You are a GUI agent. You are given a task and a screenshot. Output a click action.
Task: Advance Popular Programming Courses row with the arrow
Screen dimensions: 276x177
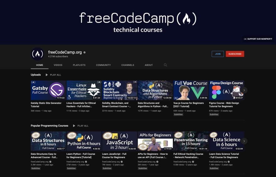coord(244,141)
